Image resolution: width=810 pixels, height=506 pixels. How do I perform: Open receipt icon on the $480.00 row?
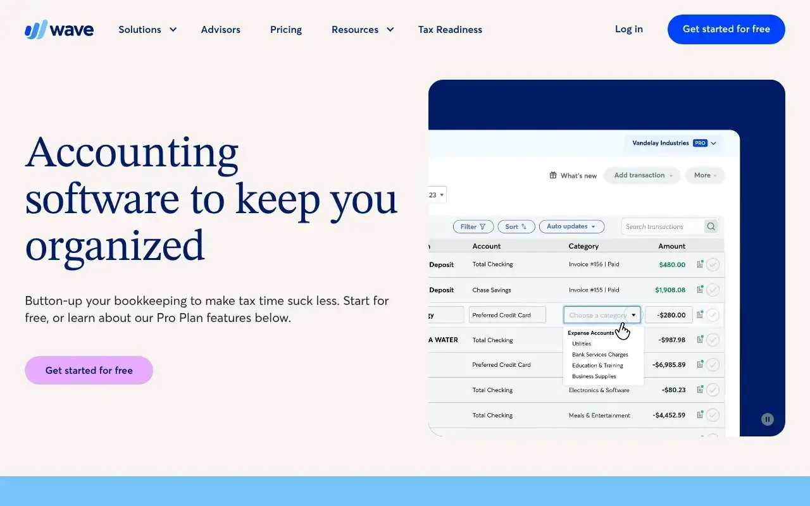coord(700,264)
